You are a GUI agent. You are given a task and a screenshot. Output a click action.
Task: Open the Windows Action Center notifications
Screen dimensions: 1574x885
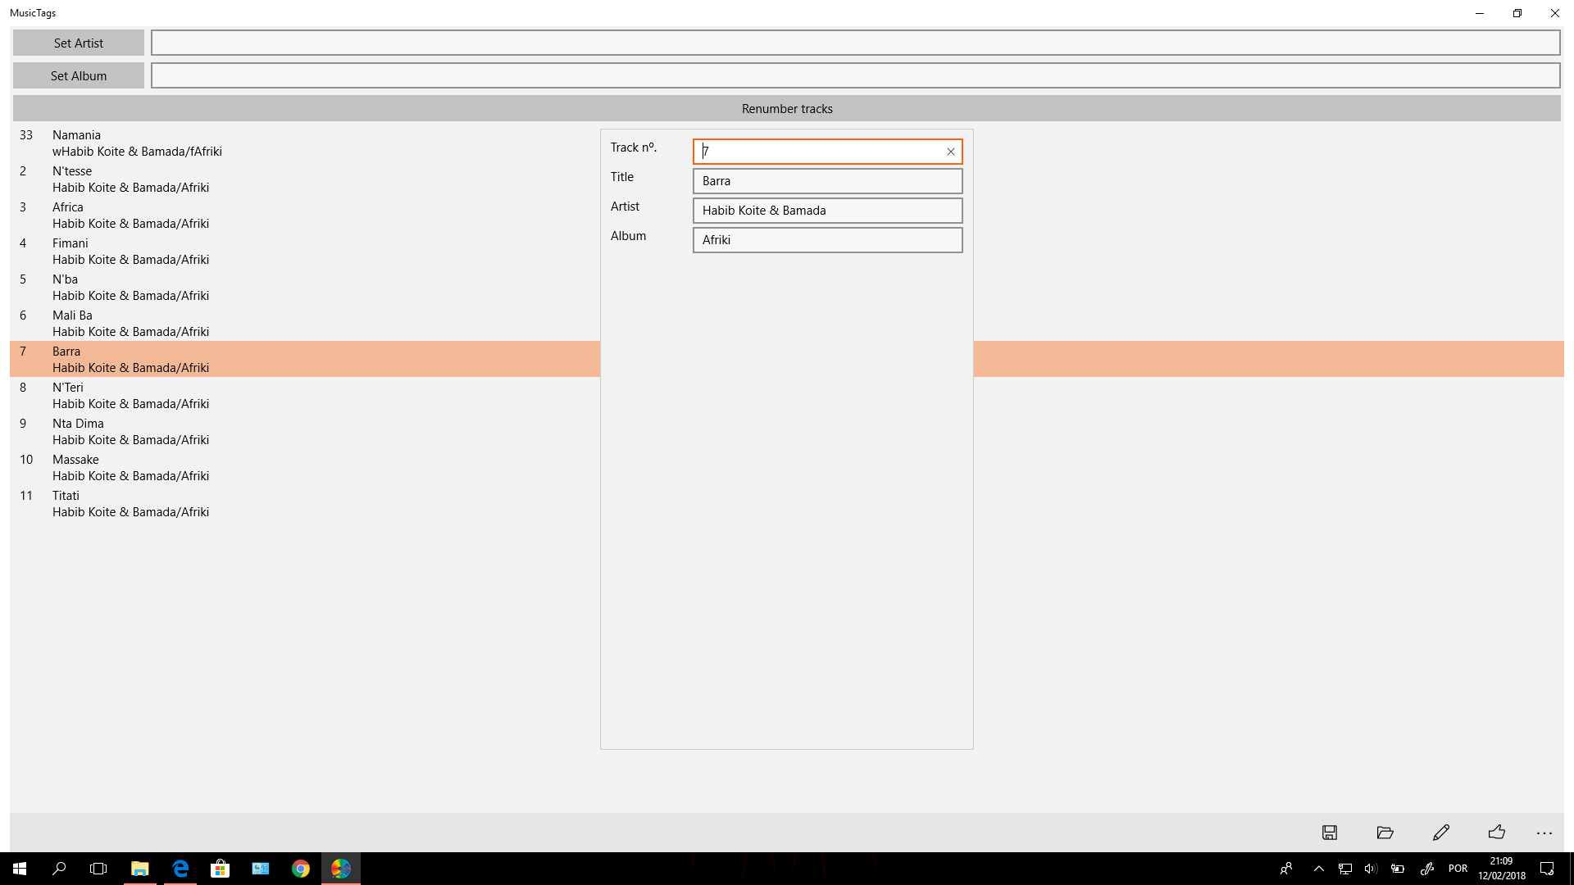(x=1547, y=869)
